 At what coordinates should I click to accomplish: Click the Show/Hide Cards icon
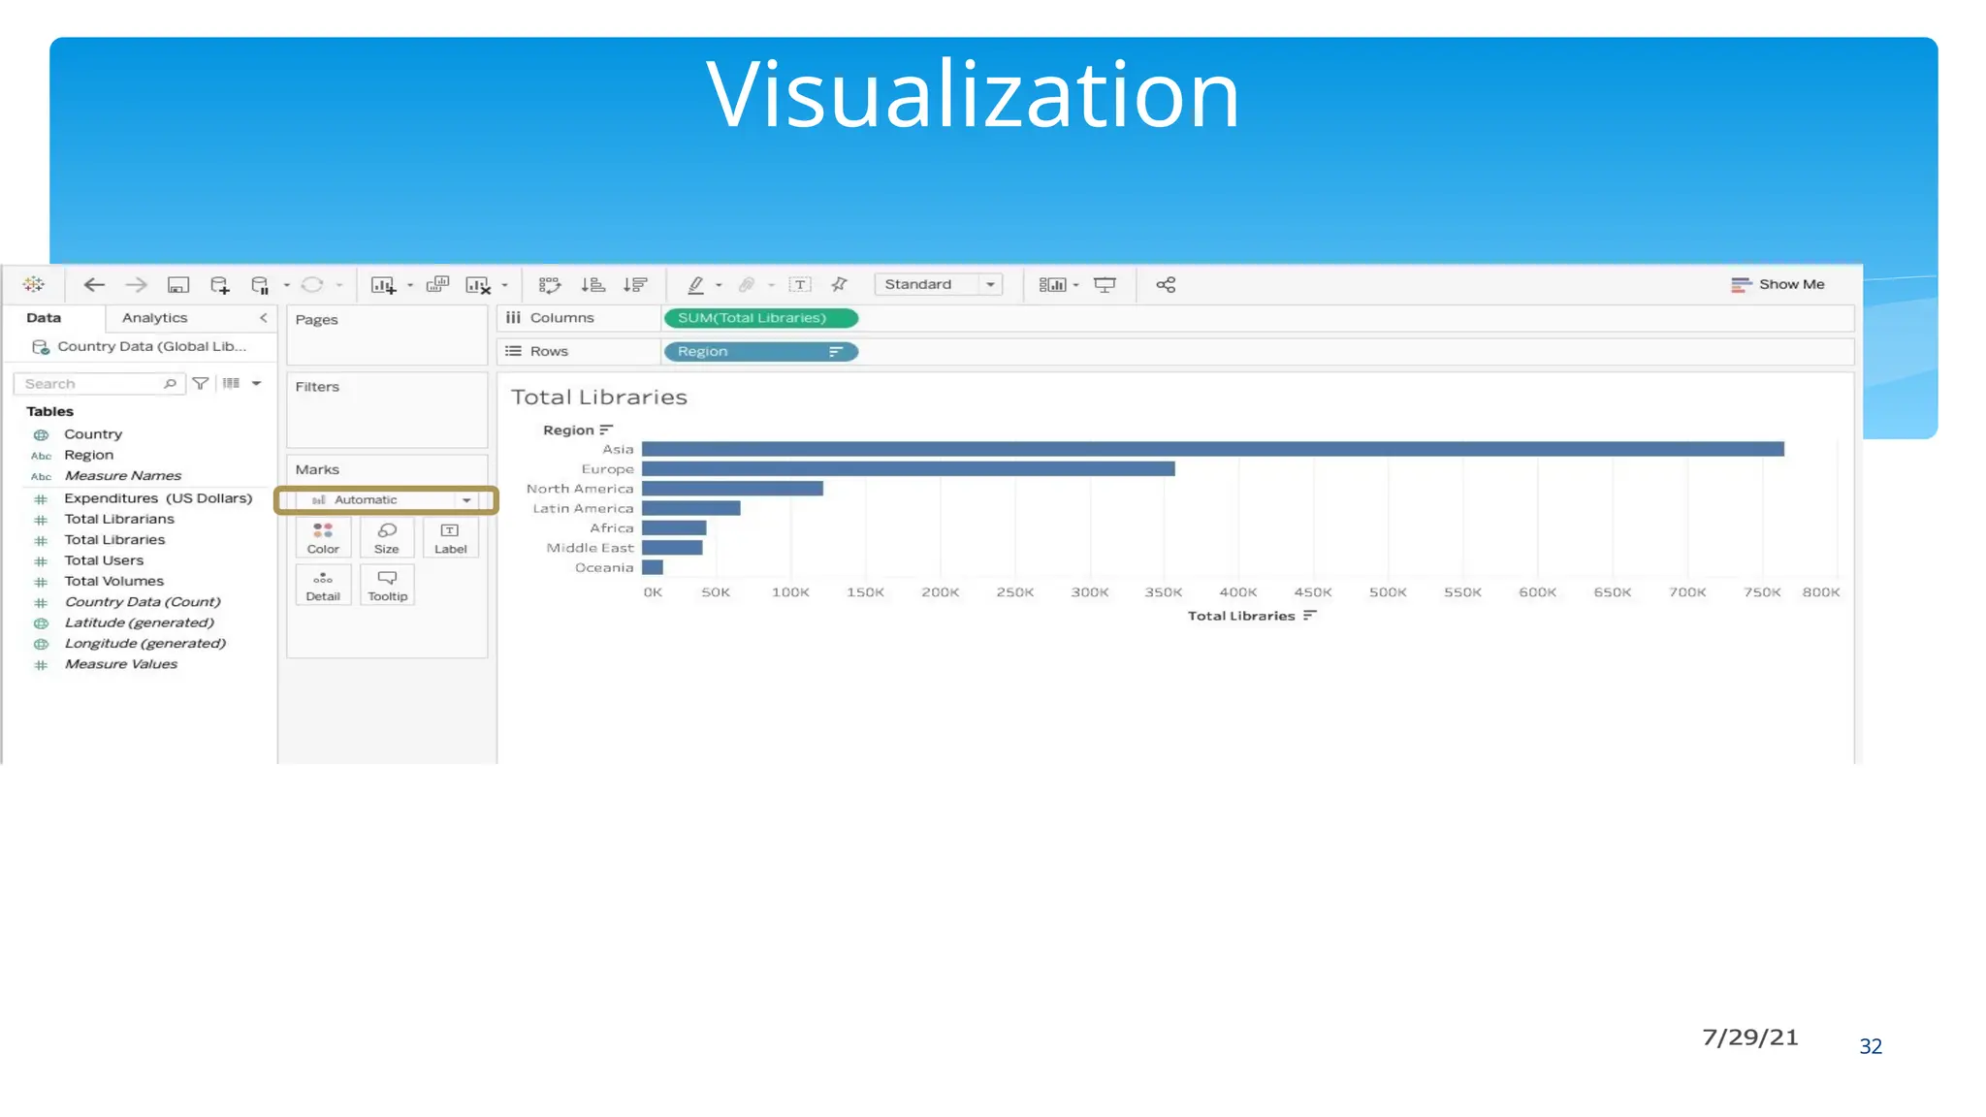pyautogui.click(x=1053, y=284)
